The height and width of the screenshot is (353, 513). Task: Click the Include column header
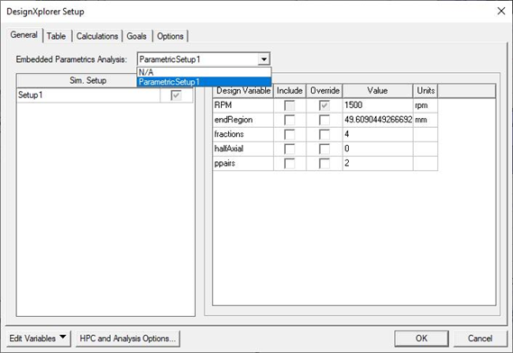[x=289, y=91]
